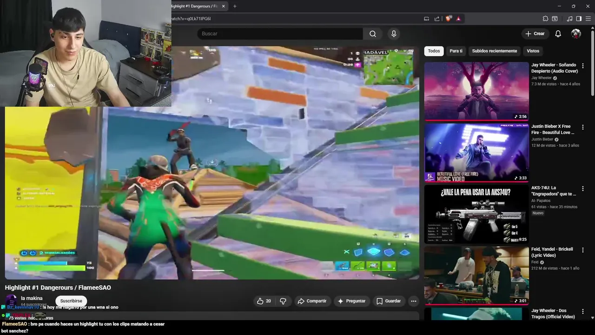This screenshot has height=335, width=595.
Task: Click the title Feid, Yandel - Brickell
Action: click(552, 252)
